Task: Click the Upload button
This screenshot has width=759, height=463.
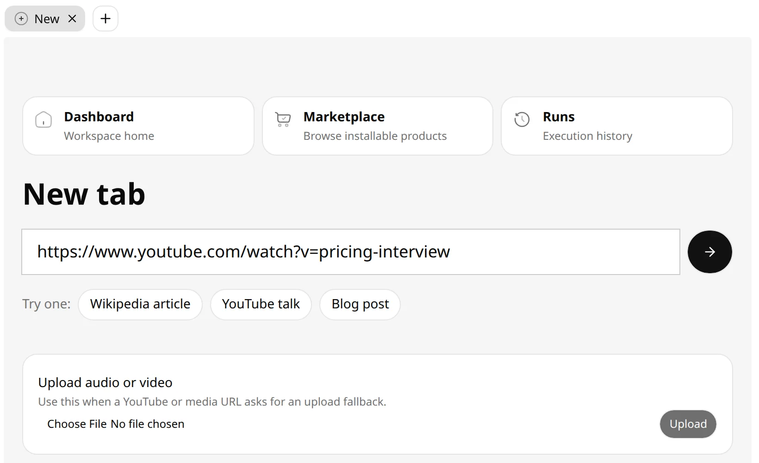Action: click(688, 424)
